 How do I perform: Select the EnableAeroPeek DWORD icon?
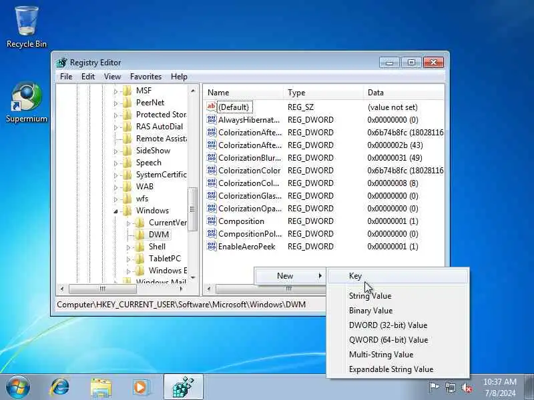211,246
